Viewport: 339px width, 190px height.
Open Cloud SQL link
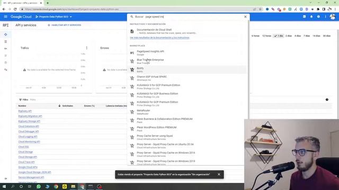23,147
